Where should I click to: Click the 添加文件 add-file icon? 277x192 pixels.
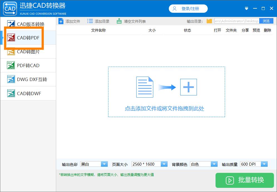pyautogui.click(x=61, y=21)
